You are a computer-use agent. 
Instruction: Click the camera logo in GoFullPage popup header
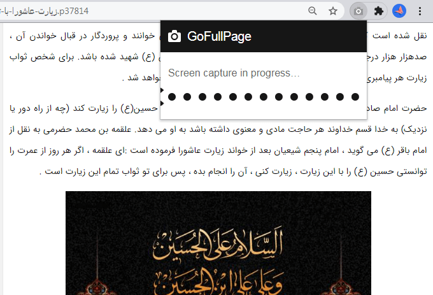point(174,36)
